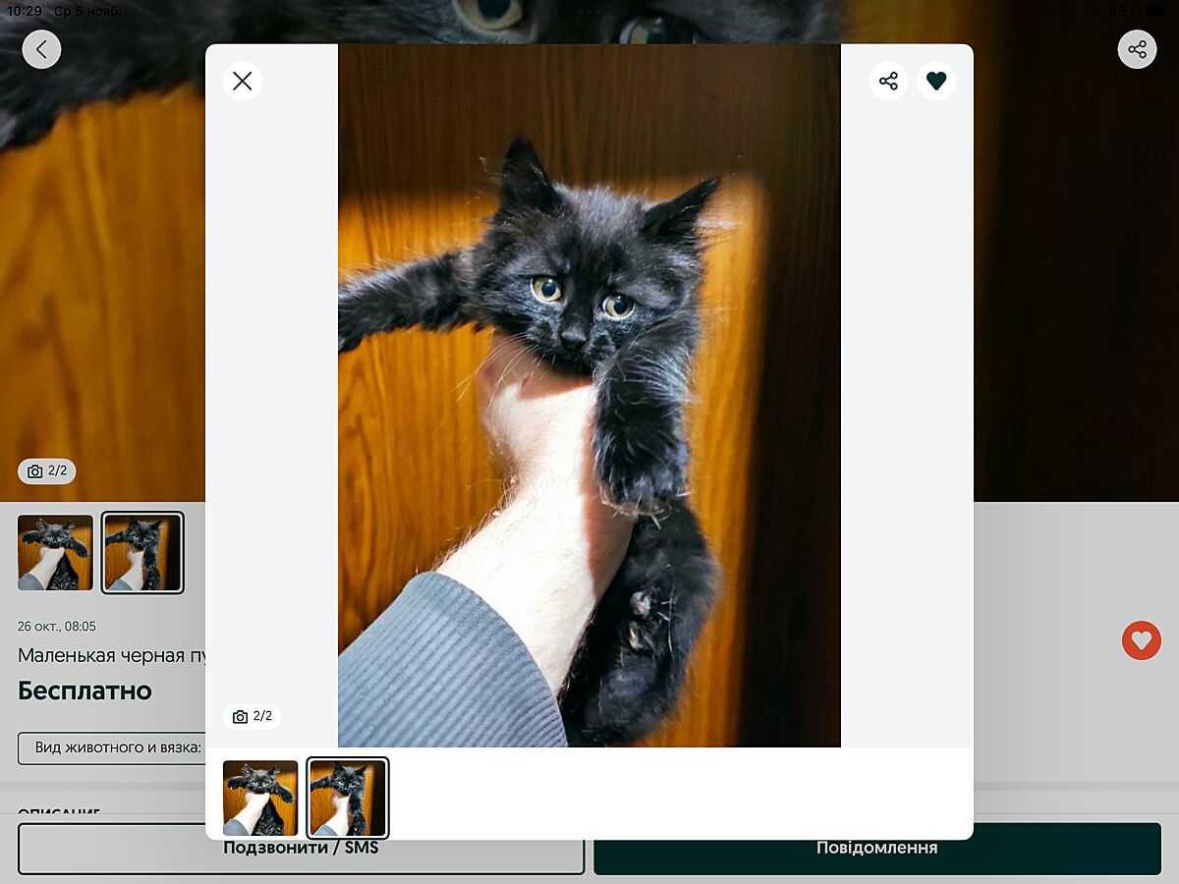Tap the Бесплатно price label
Image resolution: width=1179 pixels, height=884 pixels.
click(85, 691)
